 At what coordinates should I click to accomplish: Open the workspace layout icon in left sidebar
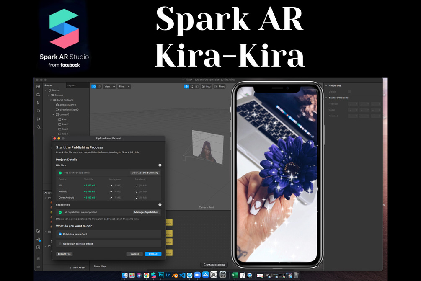pos(39,87)
